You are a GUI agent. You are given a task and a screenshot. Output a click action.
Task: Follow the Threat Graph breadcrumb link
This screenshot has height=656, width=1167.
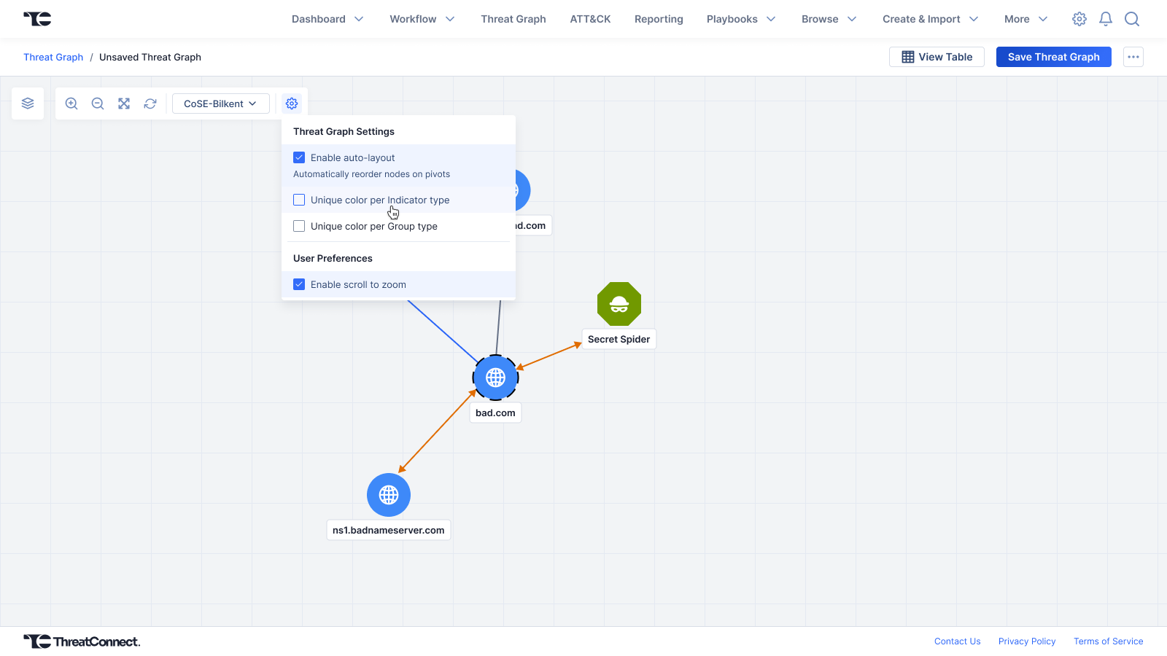(x=53, y=57)
